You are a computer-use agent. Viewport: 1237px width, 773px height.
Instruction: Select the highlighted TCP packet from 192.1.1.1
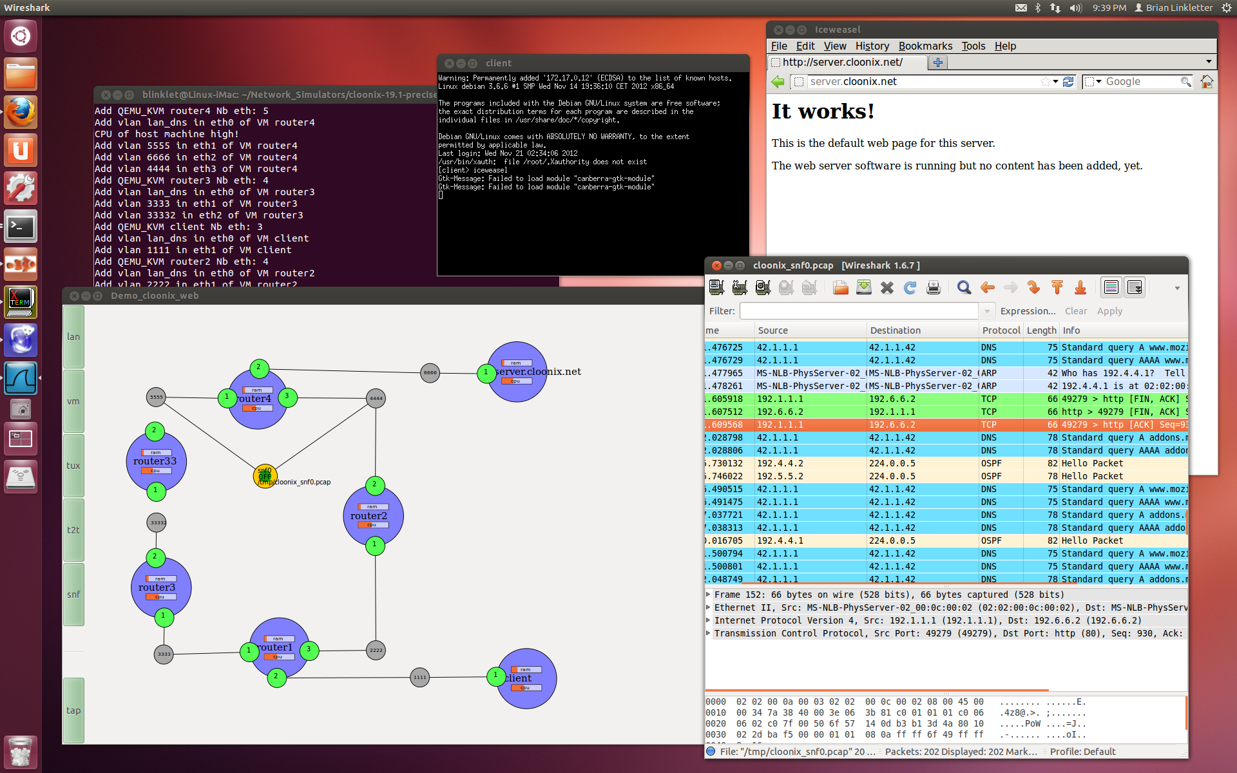(x=946, y=425)
